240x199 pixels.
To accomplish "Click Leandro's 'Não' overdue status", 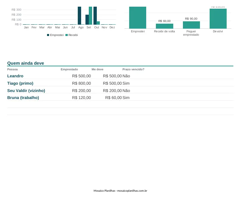I will [126, 76].
